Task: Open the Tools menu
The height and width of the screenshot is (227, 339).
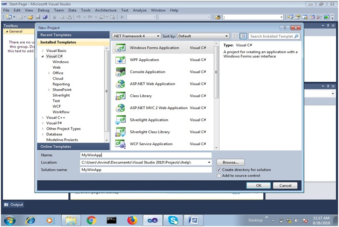Action: pos(86,10)
